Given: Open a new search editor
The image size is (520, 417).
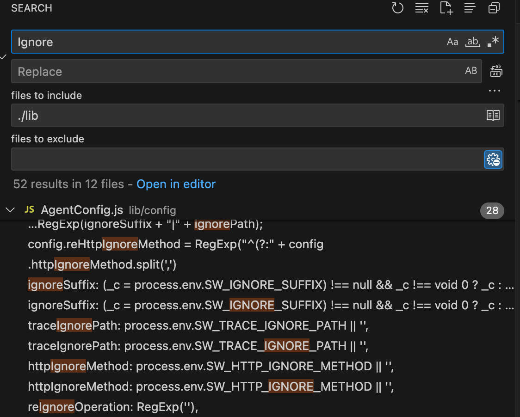Looking at the screenshot, I should point(446,8).
